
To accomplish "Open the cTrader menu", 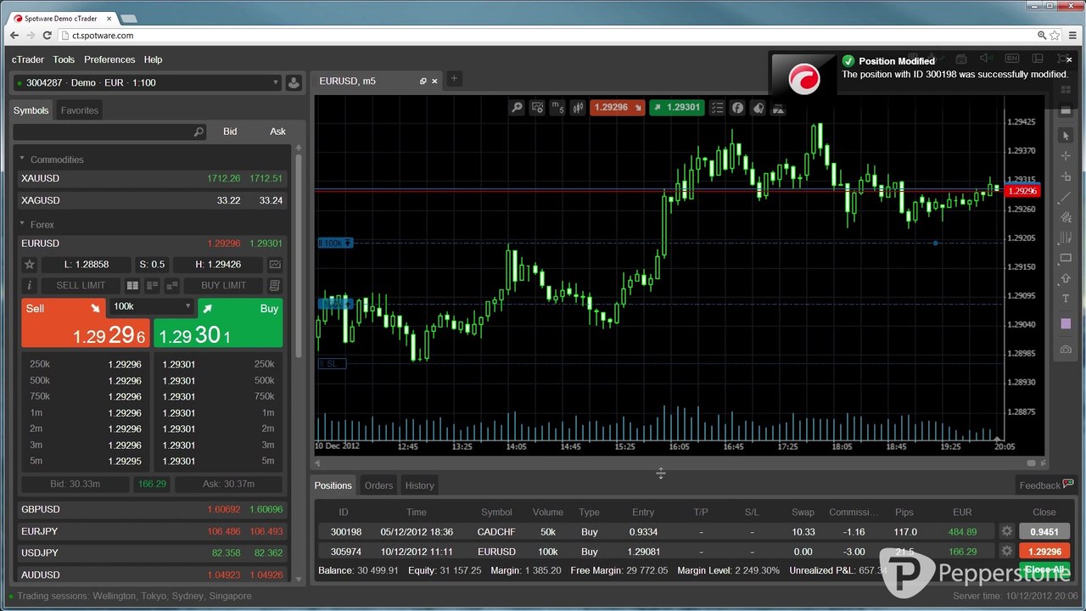I will [x=28, y=59].
